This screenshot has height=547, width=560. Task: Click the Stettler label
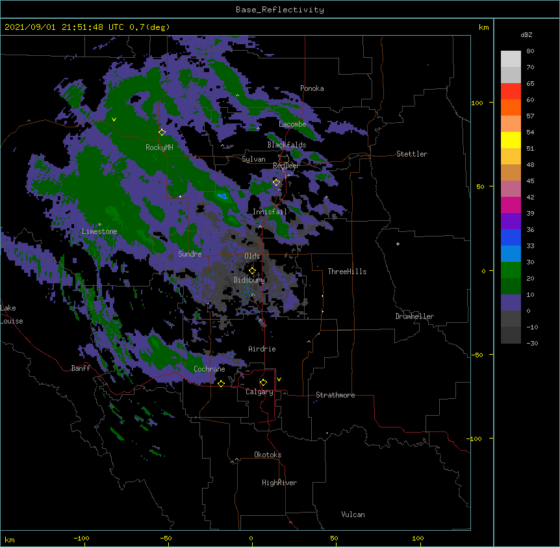point(412,154)
